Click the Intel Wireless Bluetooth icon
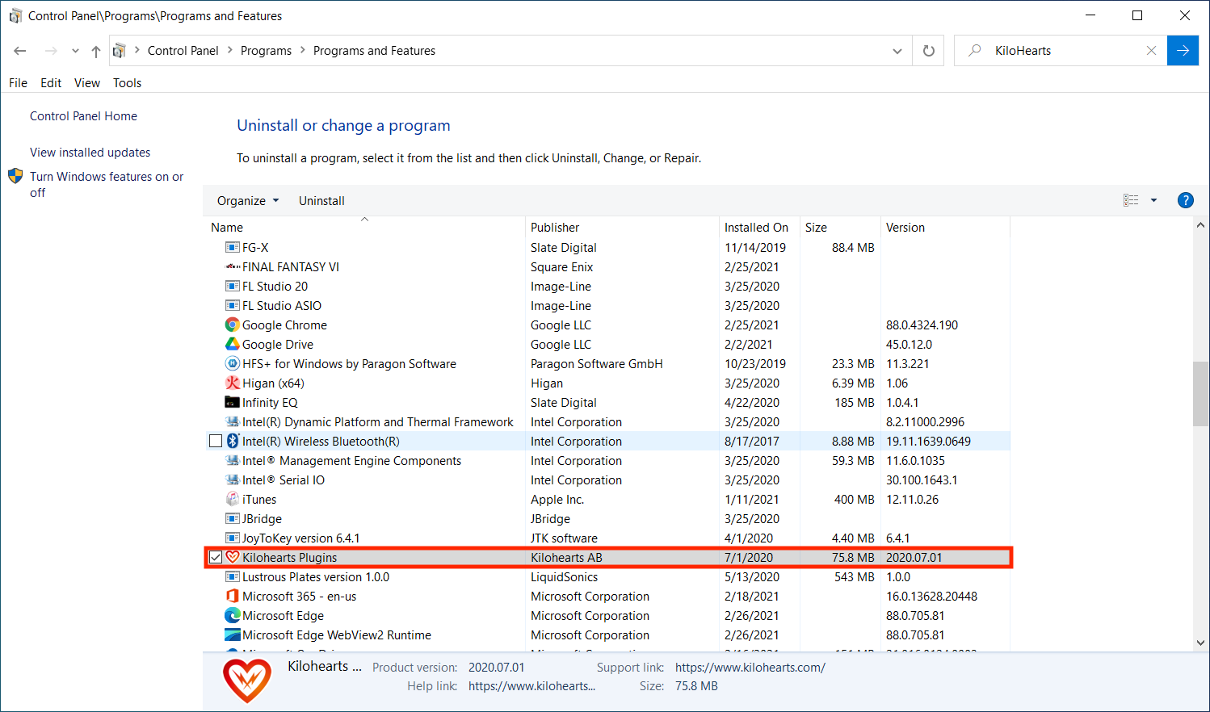This screenshot has width=1210, height=712. tap(233, 442)
